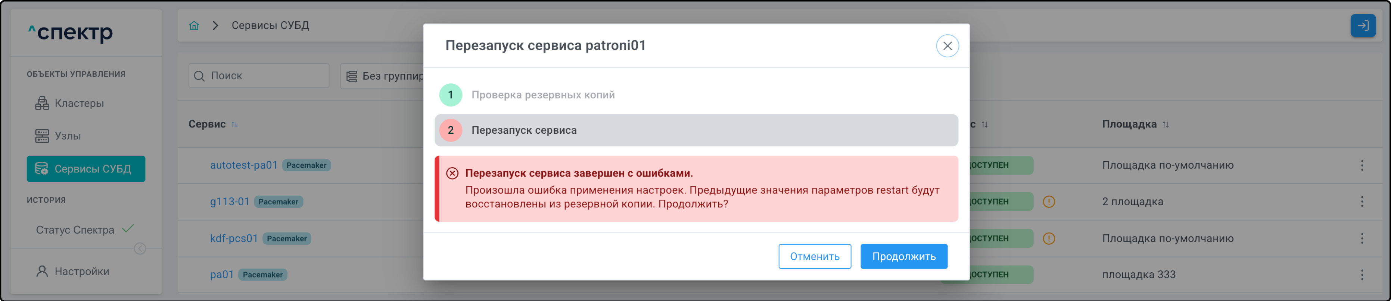Sort by the Площадка column
The image size is (1391, 301).
(1166, 124)
